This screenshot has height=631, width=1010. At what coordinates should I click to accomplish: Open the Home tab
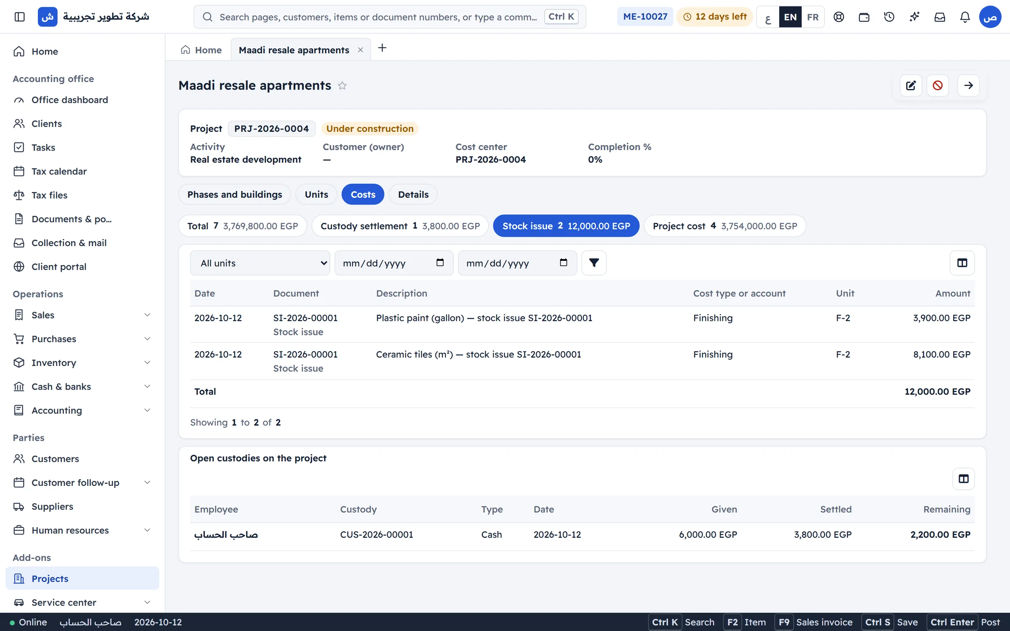pos(201,50)
